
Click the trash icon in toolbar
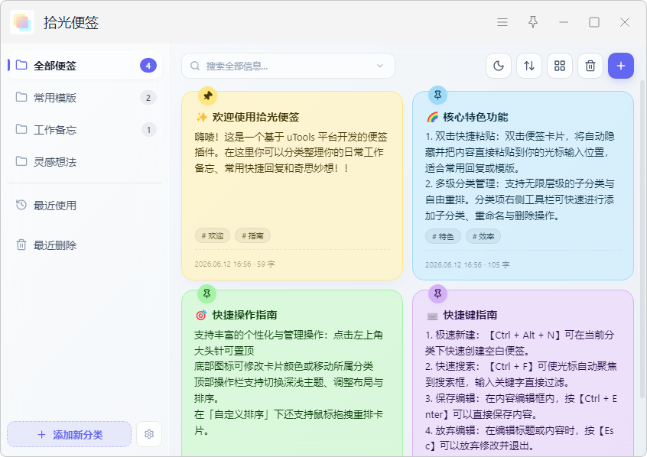coord(590,66)
